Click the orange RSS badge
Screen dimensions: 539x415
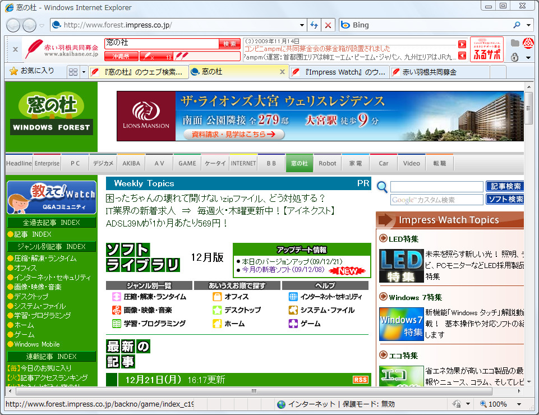[360, 380]
